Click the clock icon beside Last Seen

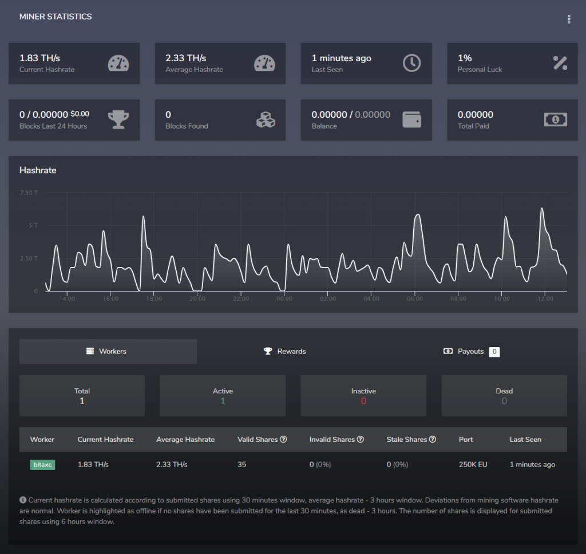411,63
